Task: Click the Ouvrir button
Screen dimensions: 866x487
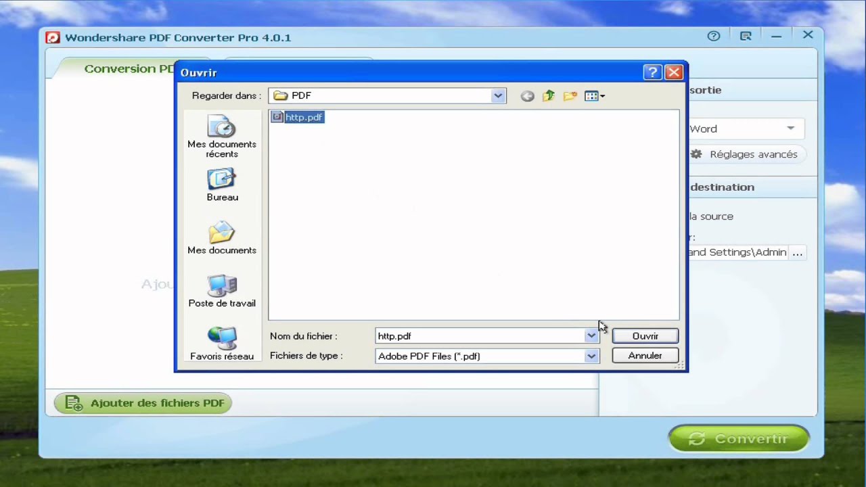Action: point(645,335)
